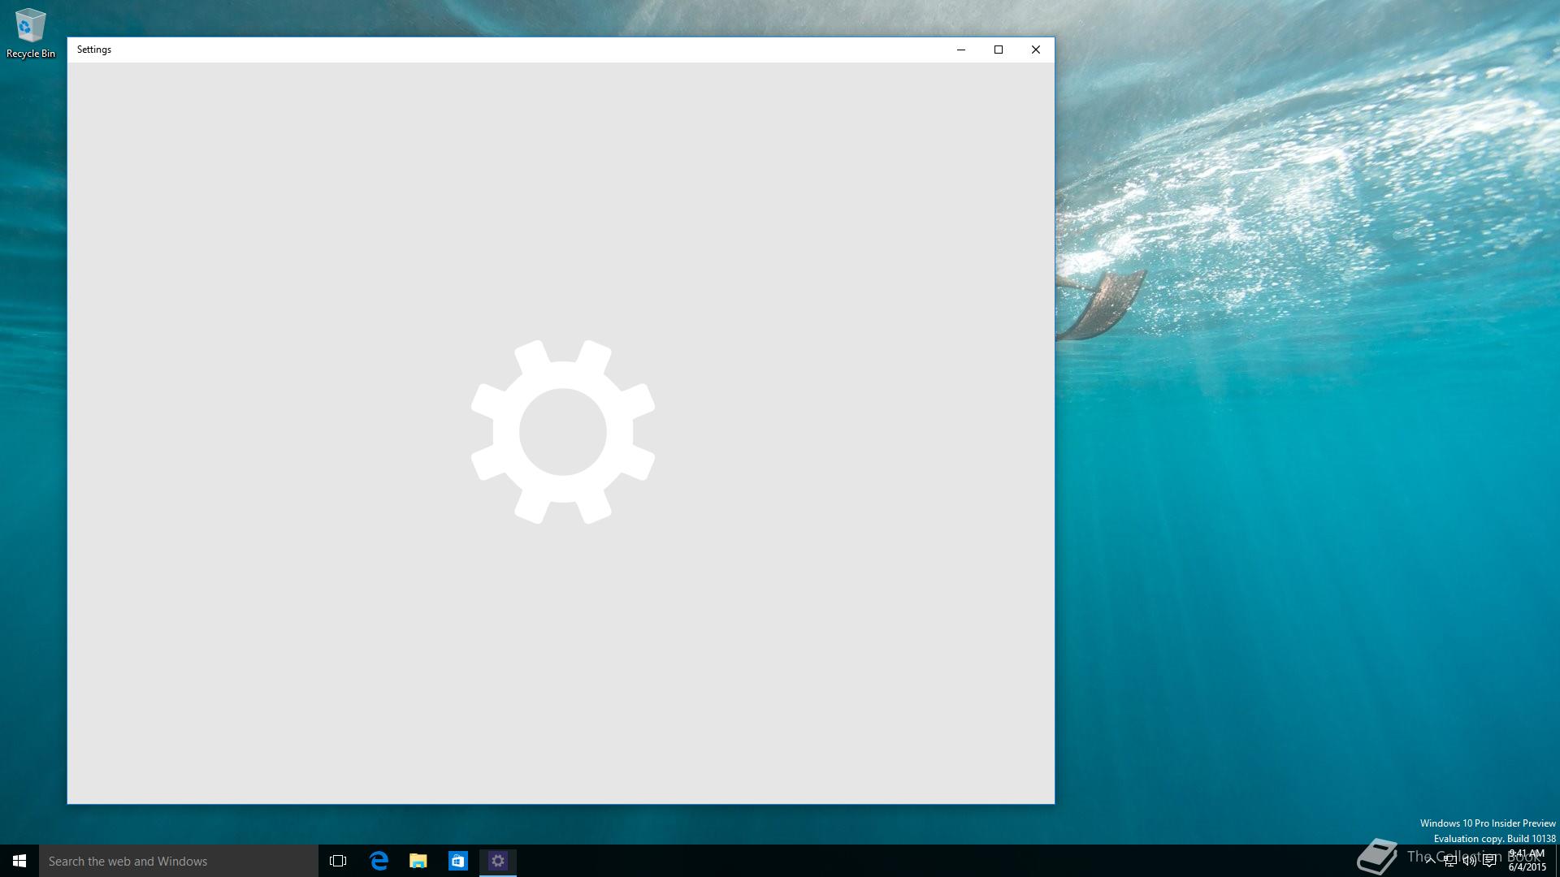Launch Microsoft Edge from the taskbar
Viewport: 1560px width, 877px height.
tap(379, 861)
